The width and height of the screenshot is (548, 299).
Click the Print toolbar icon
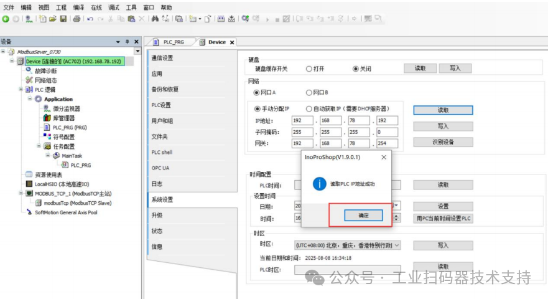[x=77, y=19]
